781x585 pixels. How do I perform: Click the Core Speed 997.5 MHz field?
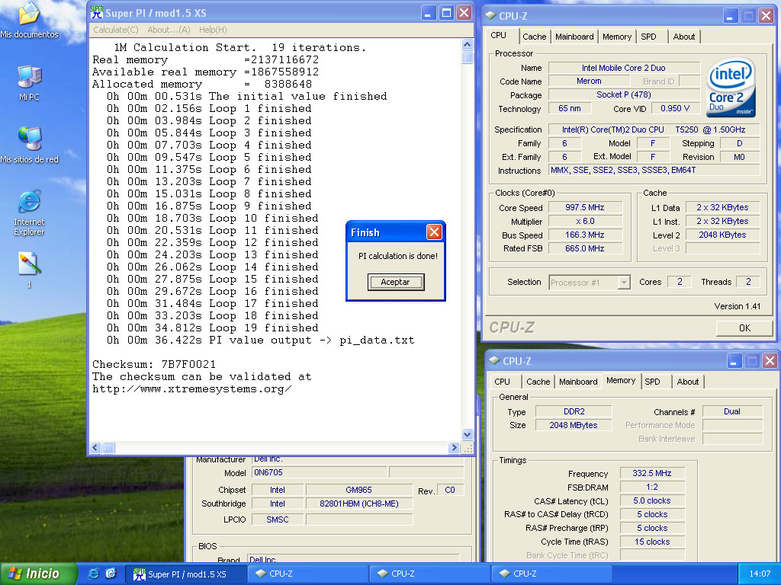click(x=585, y=207)
